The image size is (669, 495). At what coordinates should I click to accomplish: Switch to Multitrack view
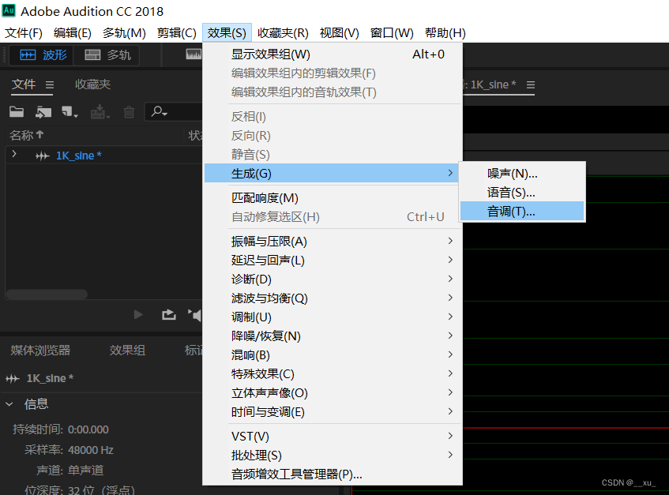click(107, 55)
